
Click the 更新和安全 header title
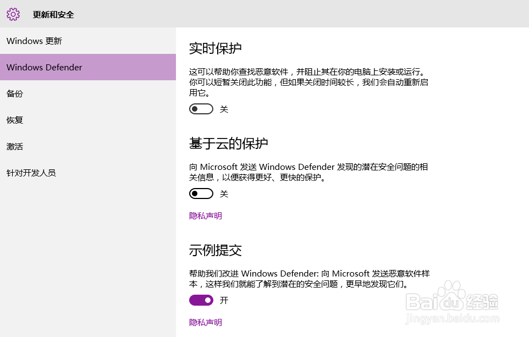tap(53, 15)
